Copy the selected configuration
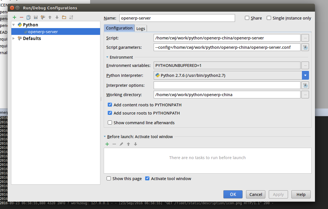The image size is (328, 209). pyautogui.click(x=29, y=17)
